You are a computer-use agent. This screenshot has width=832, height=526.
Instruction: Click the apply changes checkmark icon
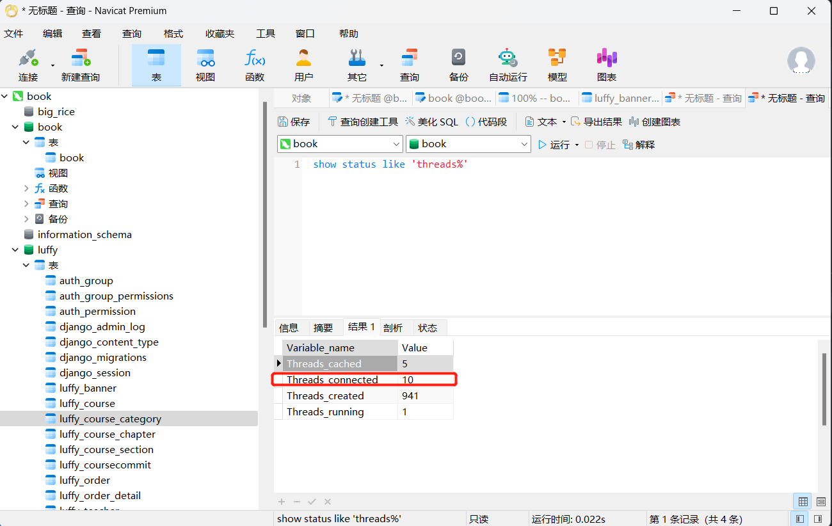(312, 502)
